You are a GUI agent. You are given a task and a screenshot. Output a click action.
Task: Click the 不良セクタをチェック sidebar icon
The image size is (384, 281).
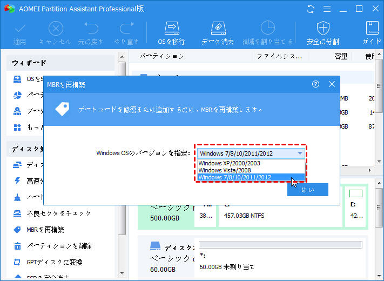click(x=17, y=213)
